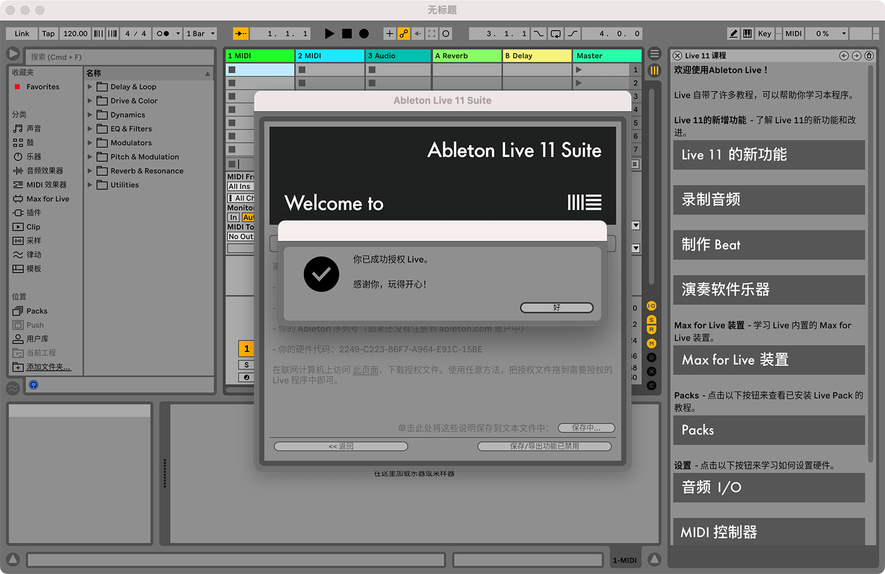Click the Tap tempo control
This screenshot has height=574, width=885.
(x=48, y=34)
